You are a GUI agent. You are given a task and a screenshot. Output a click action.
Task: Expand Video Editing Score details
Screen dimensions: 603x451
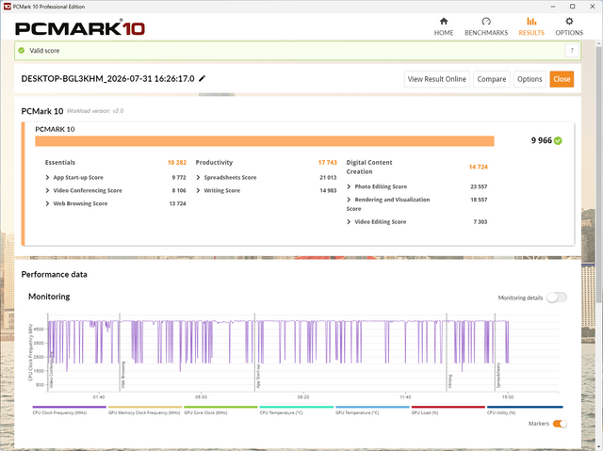tap(349, 222)
